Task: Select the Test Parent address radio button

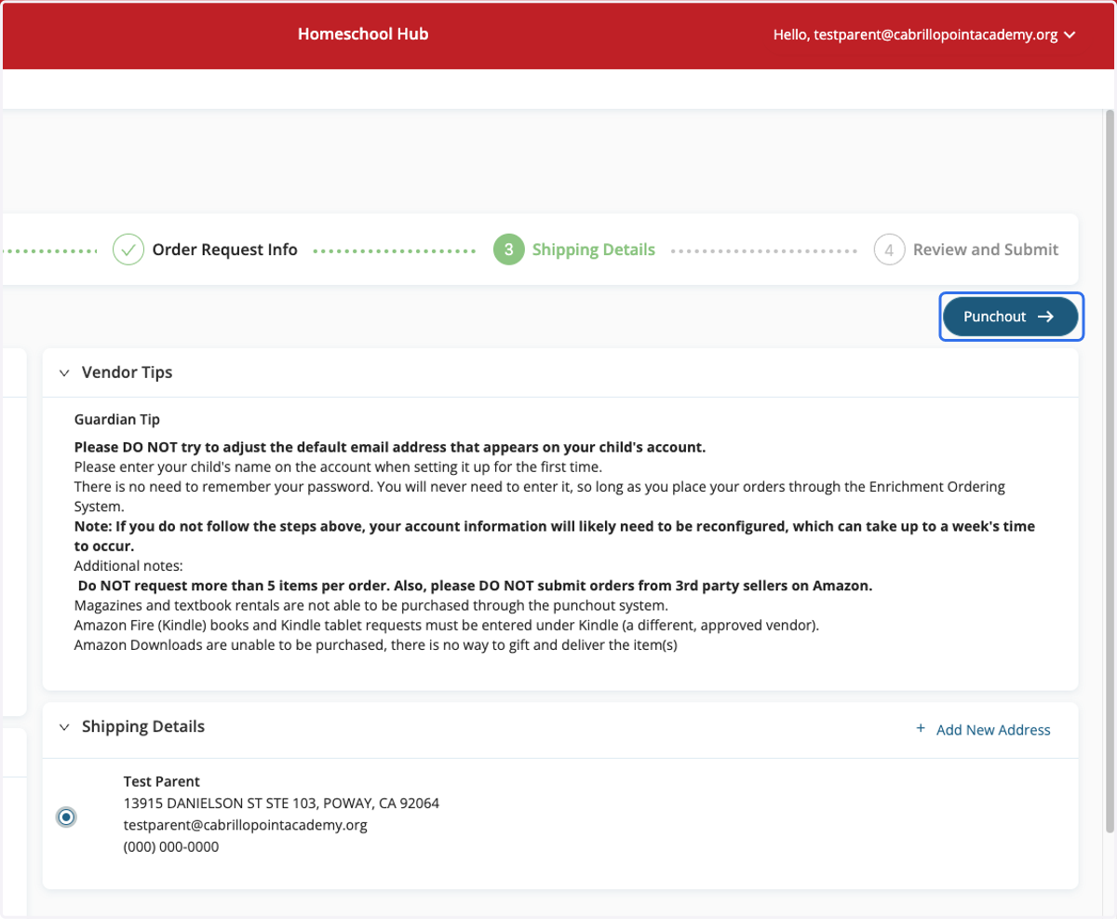Action: (x=66, y=817)
